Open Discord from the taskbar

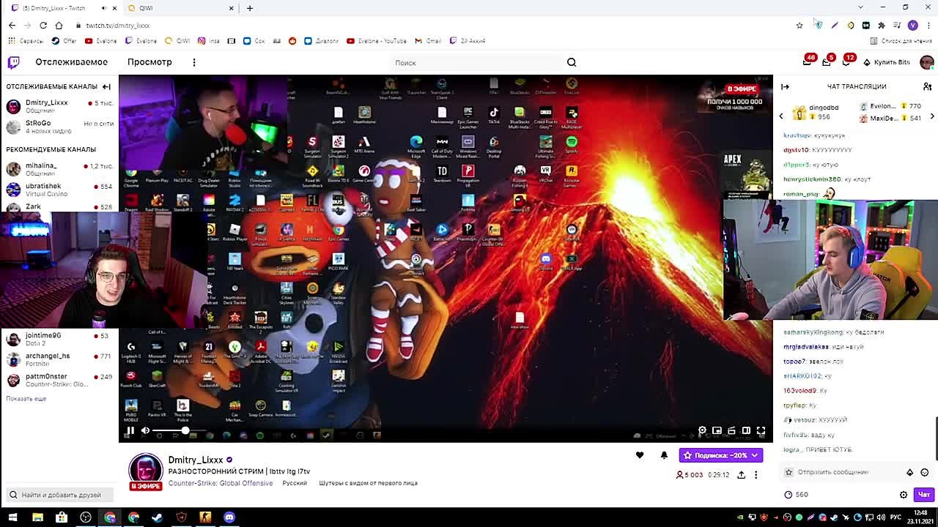point(229,517)
